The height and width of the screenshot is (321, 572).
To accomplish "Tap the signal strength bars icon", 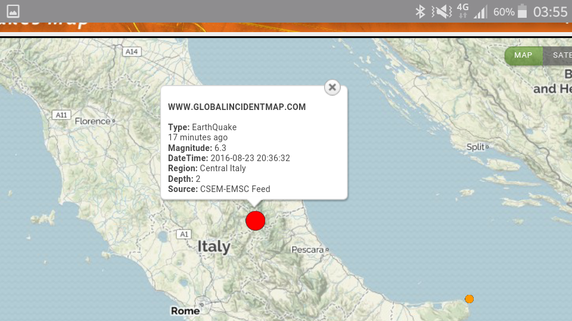I will (480, 12).
